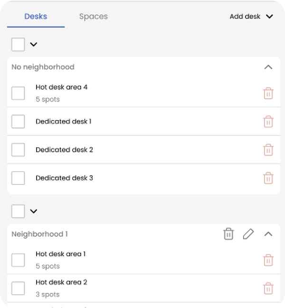The height and width of the screenshot is (308, 285).
Task: Switch to the Spaces tab
Action: pos(93,17)
